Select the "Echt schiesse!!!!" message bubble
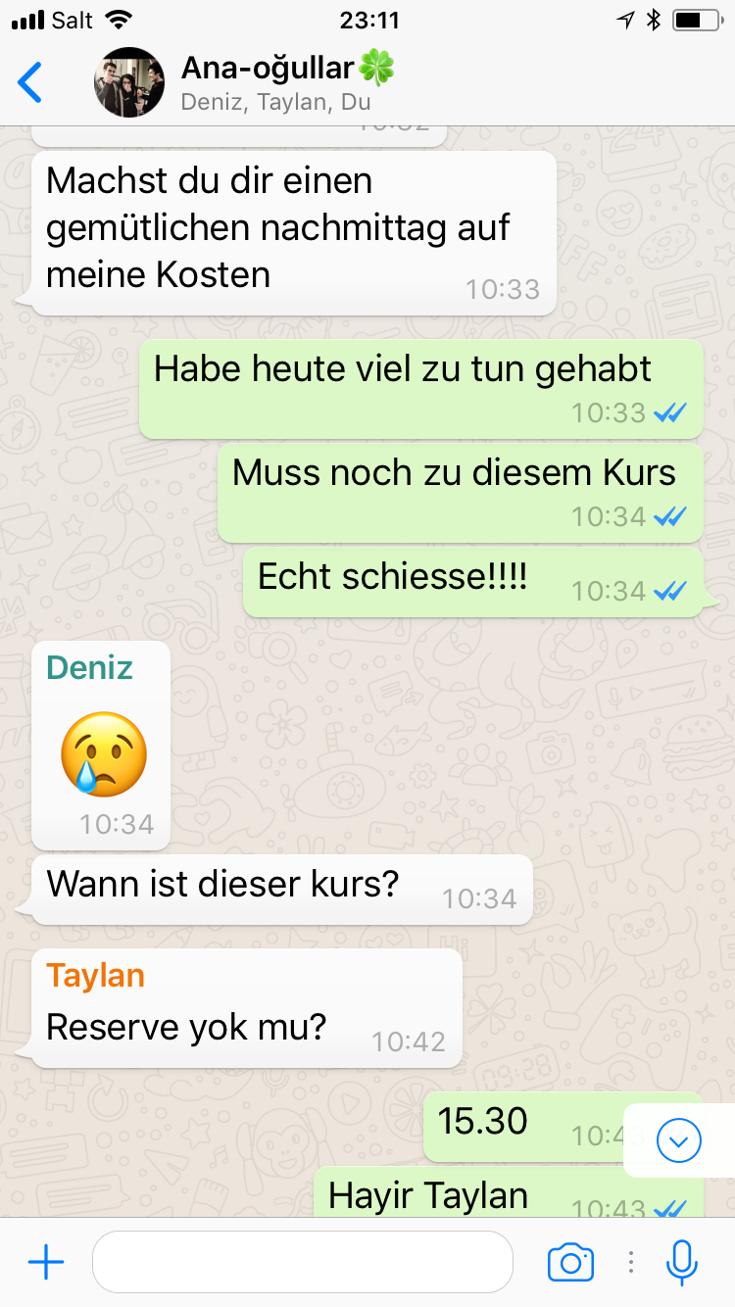This screenshot has width=735, height=1307. click(x=473, y=582)
